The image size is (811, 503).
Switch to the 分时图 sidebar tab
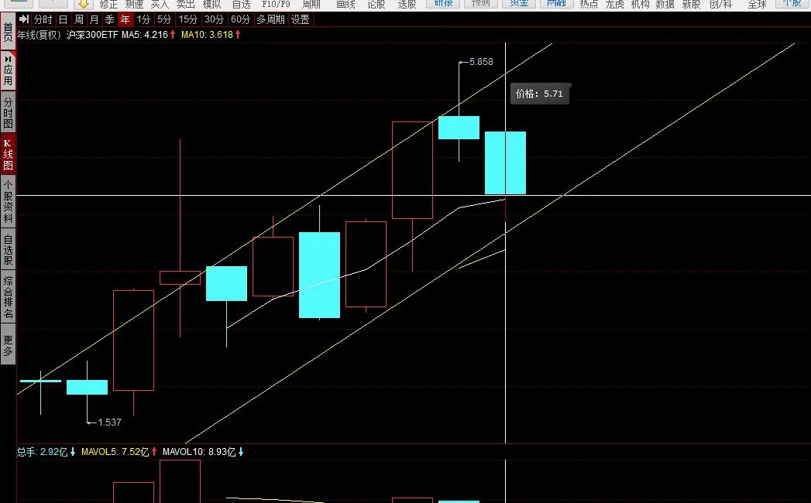pyautogui.click(x=8, y=112)
